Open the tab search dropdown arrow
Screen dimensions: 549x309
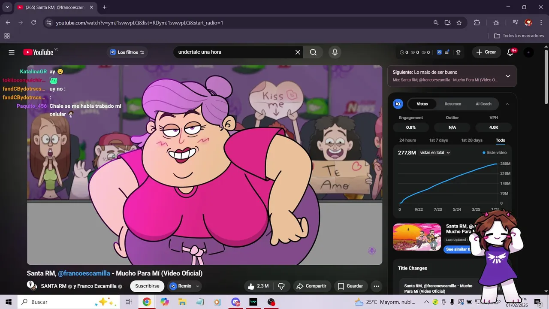point(7,7)
